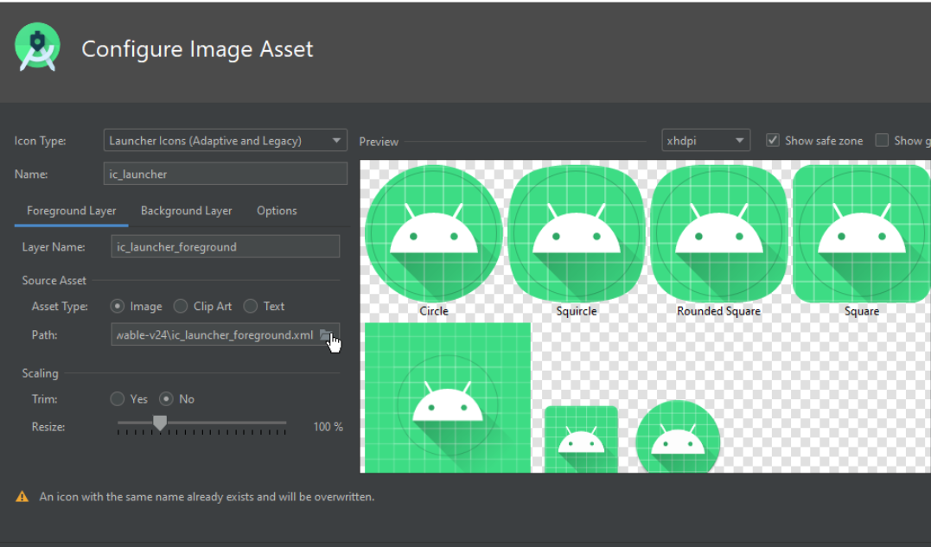
Task: Click the large full-bleed square icon preview
Action: pyautogui.click(x=448, y=398)
